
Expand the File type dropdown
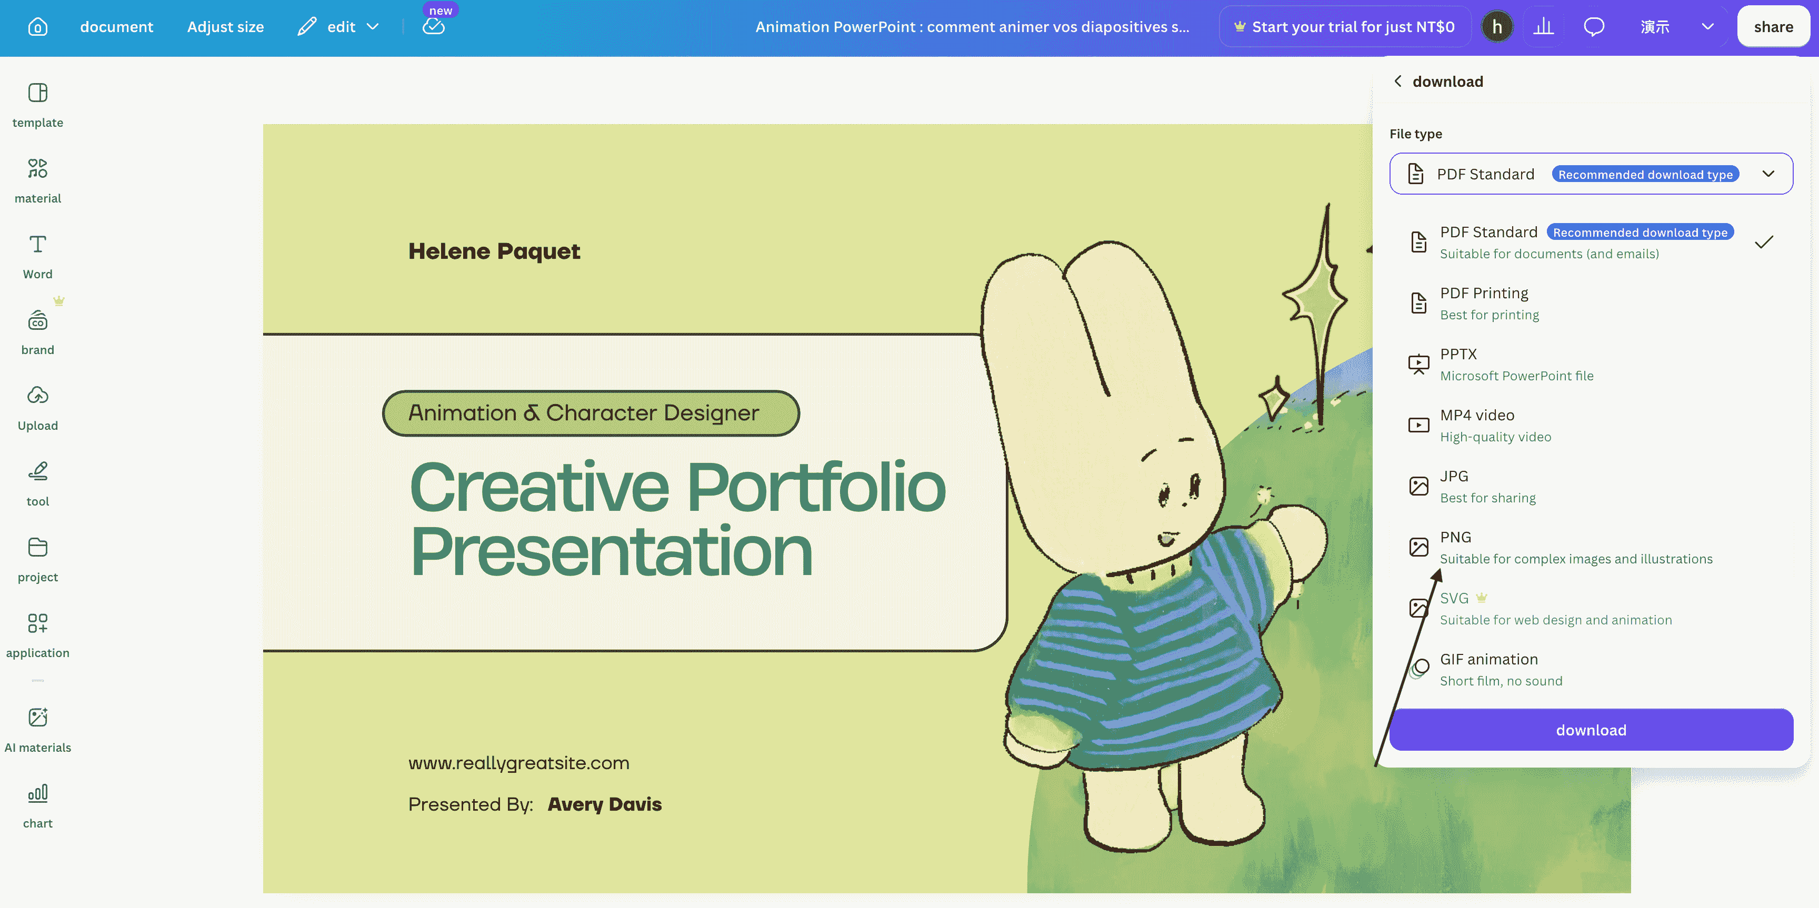pyautogui.click(x=1591, y=174)
